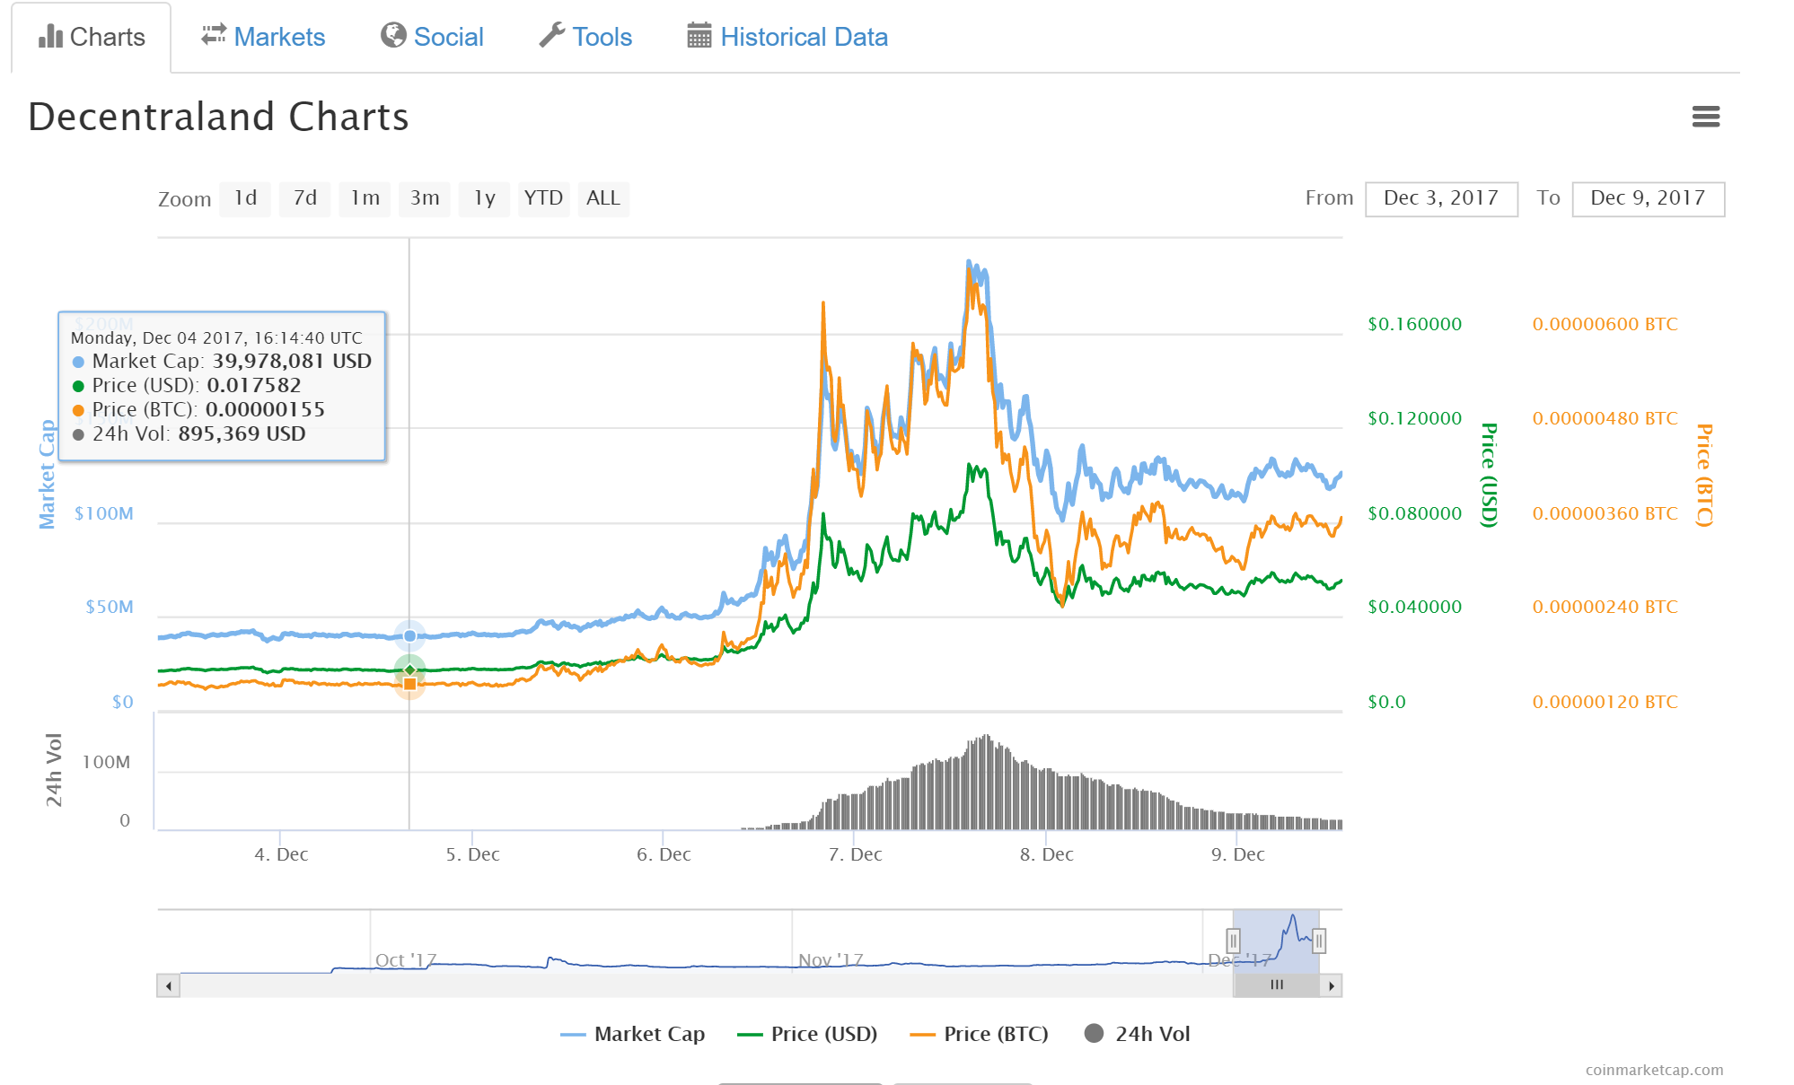The image size is (1794, 1085).
Task: Open the chart hamburger context menu
Action: pyautogui.click(x=1705, y=117)
